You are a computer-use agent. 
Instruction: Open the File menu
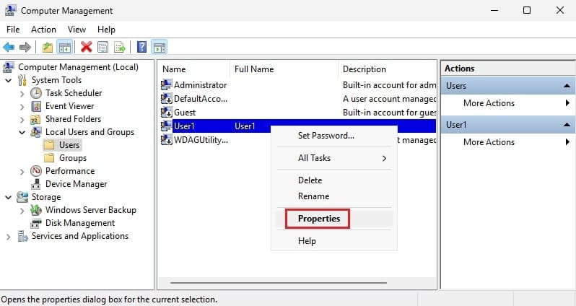click(x=13, y=30)
